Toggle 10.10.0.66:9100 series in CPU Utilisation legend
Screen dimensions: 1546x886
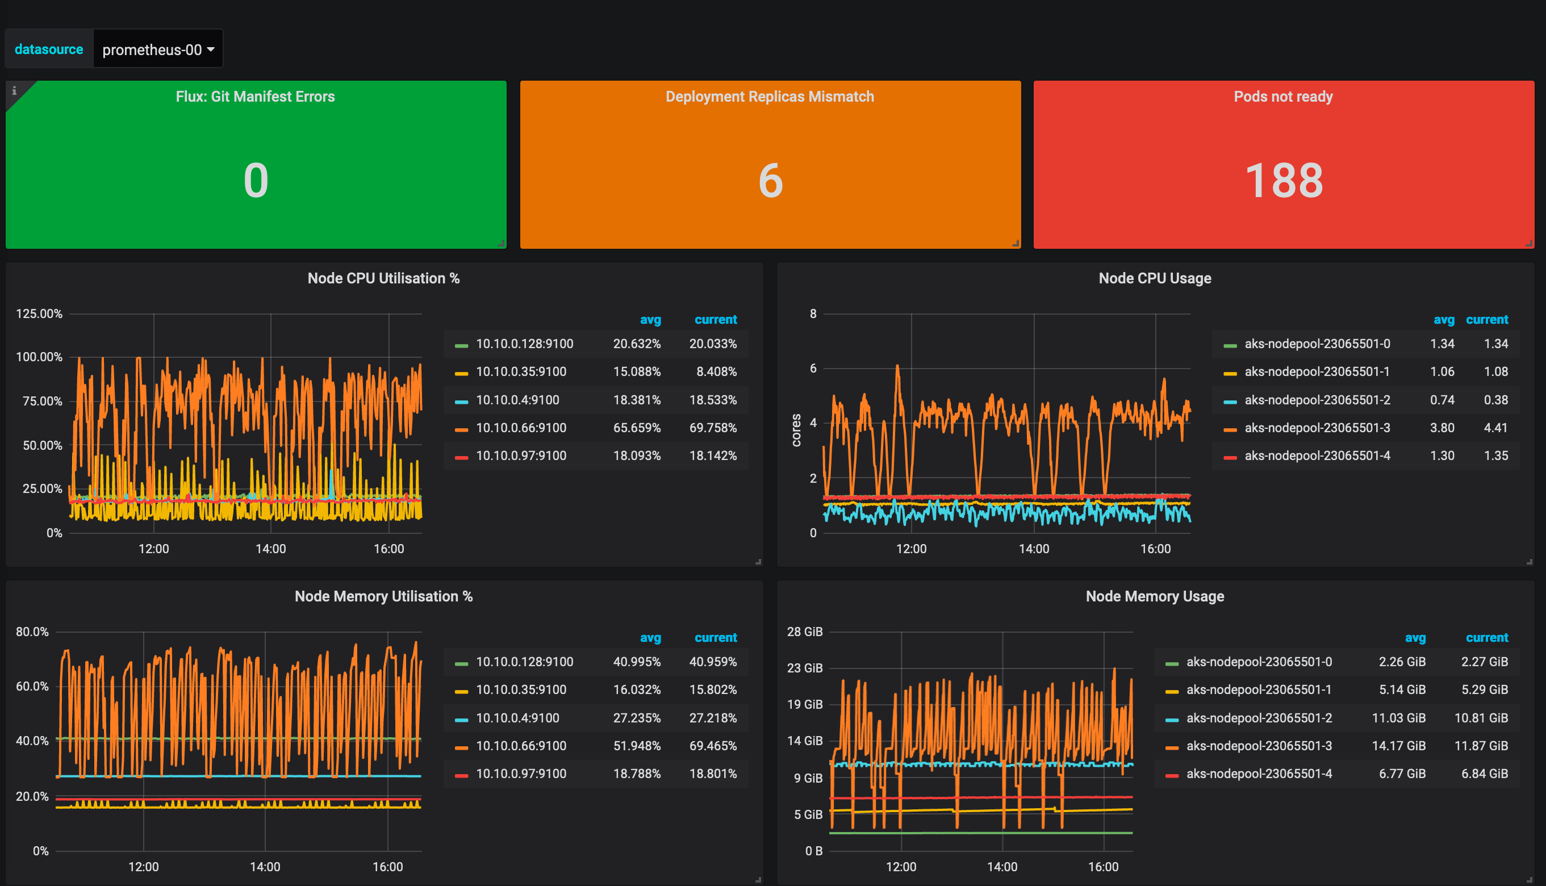(x=521, y=428)
